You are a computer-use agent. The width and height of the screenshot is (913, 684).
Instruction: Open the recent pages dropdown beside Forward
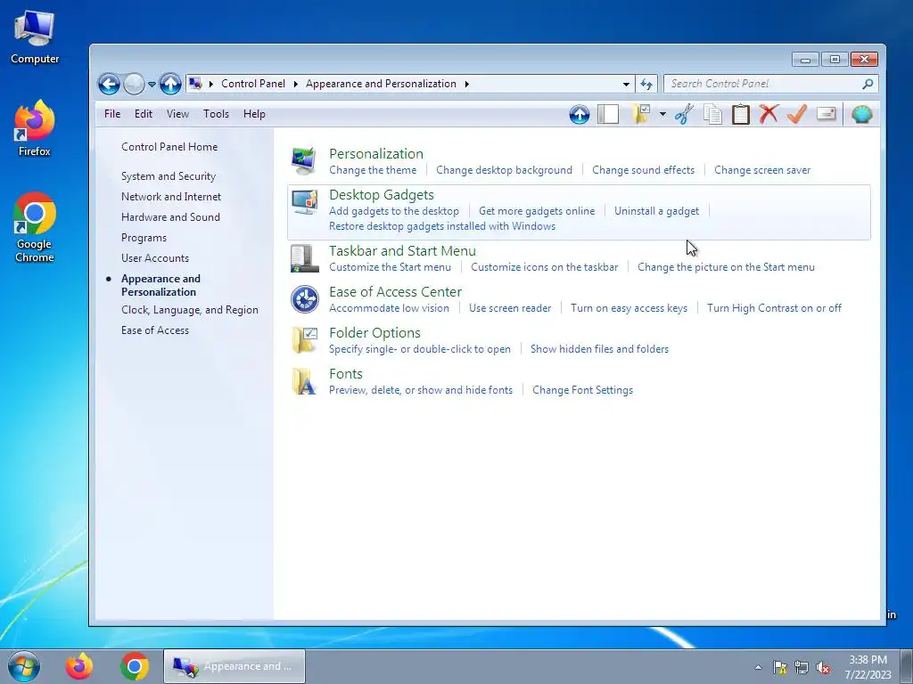tap(152, 85)
